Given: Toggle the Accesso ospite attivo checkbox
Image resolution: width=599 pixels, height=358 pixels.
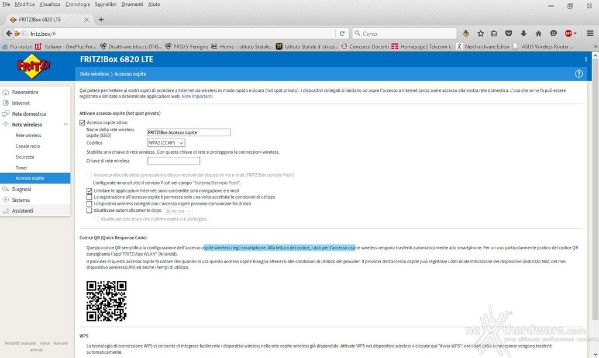Looking at the screenshot, I should pyautogui.click(x=82, y=123).
